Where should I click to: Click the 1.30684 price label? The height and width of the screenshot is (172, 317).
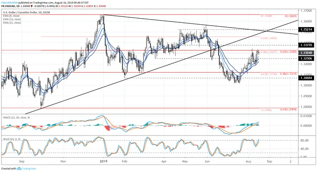[306, 78]
